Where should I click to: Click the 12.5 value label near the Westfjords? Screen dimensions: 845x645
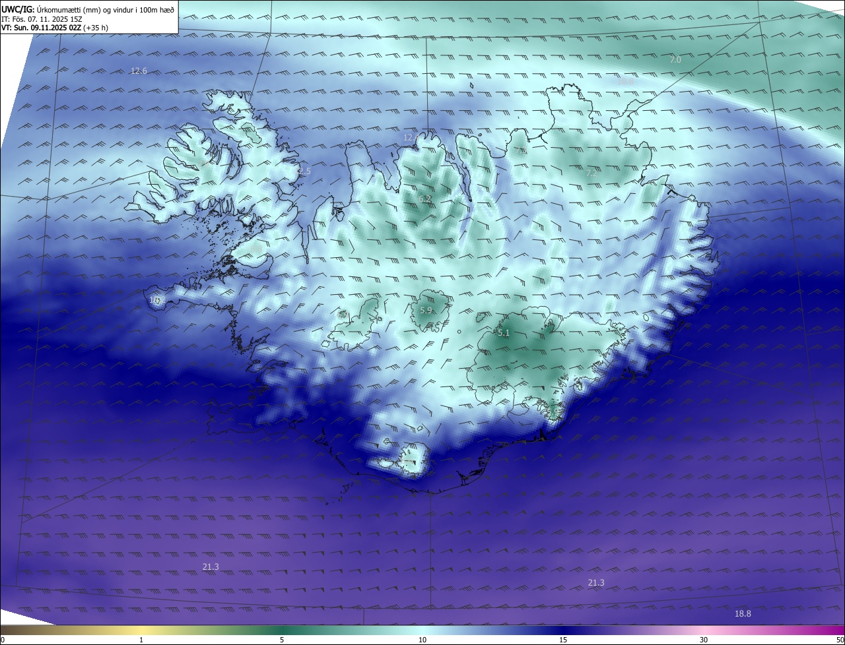click(302, 171)
